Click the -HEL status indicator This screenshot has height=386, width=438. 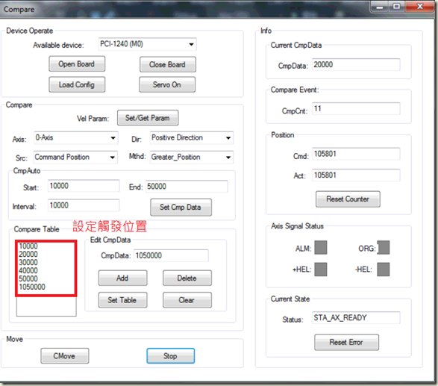[x=384, y=270]
